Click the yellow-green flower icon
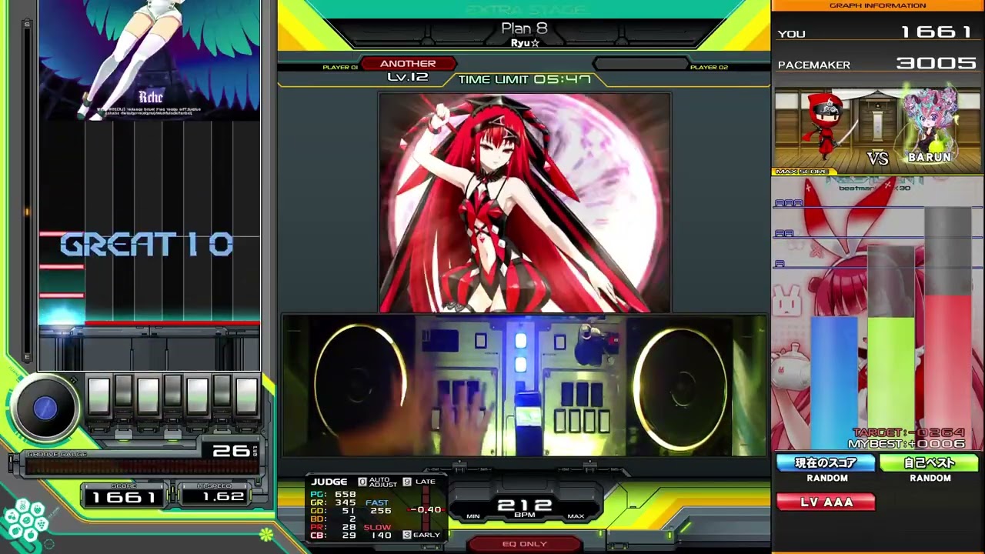The height and width of the screenshot is (554, 985). (266, 533)
